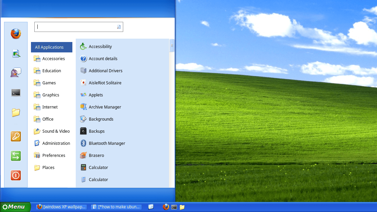Open the Games category

[52, 83]
